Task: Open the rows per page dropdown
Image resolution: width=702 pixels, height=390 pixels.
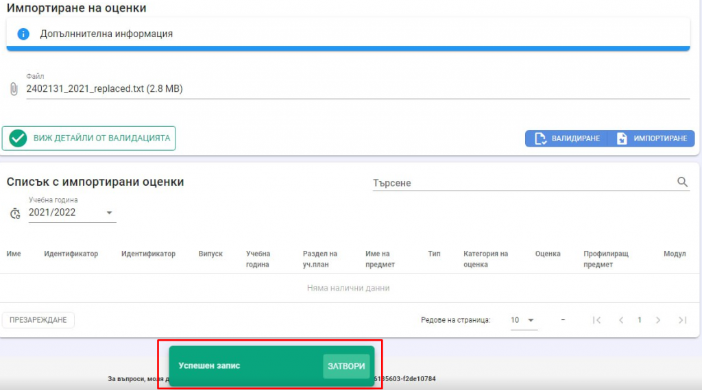Action: click(523, 320)
